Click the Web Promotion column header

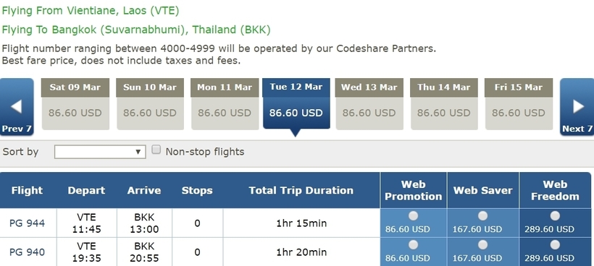click(x=414, y=190)
